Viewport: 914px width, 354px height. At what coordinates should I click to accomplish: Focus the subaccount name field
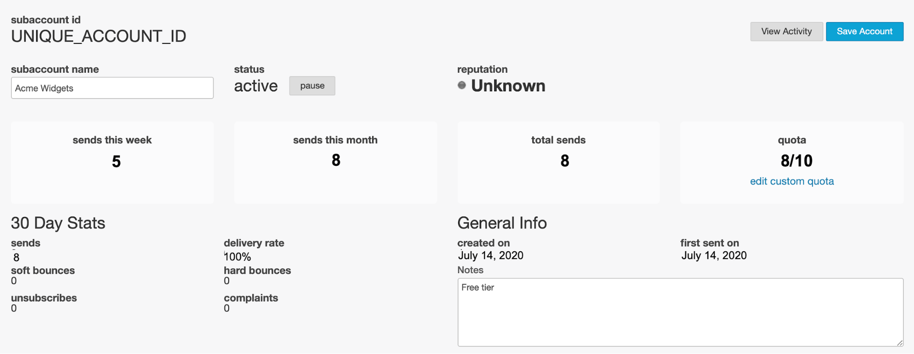112,88
